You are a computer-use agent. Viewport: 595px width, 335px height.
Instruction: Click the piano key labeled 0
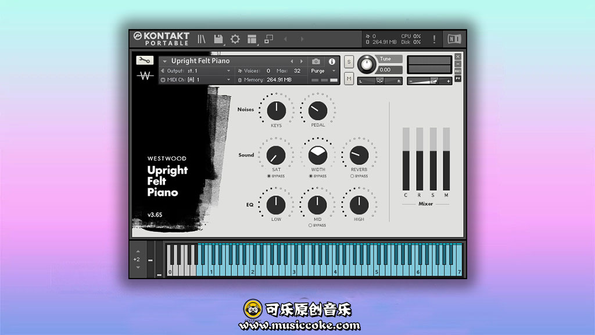pyautogui.click(x=170, y=270)
